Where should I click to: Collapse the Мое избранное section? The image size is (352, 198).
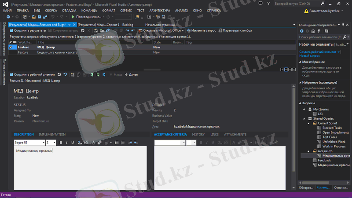pyautogui.click(x=300, y=62)
